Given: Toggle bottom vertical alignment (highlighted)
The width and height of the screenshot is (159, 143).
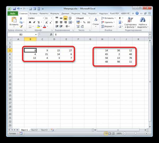Looking at the screenshot, I should [x=65, y=18].
